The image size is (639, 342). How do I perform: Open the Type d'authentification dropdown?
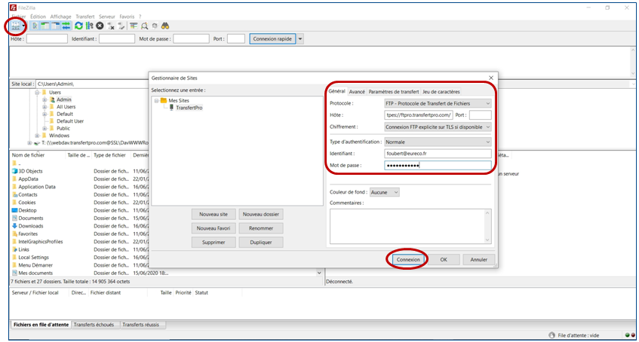click(438, 142)
